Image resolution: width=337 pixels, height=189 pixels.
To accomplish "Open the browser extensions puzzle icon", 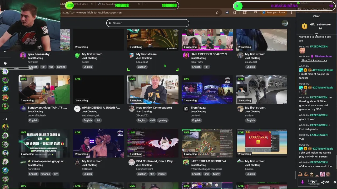I will point(234,12).
